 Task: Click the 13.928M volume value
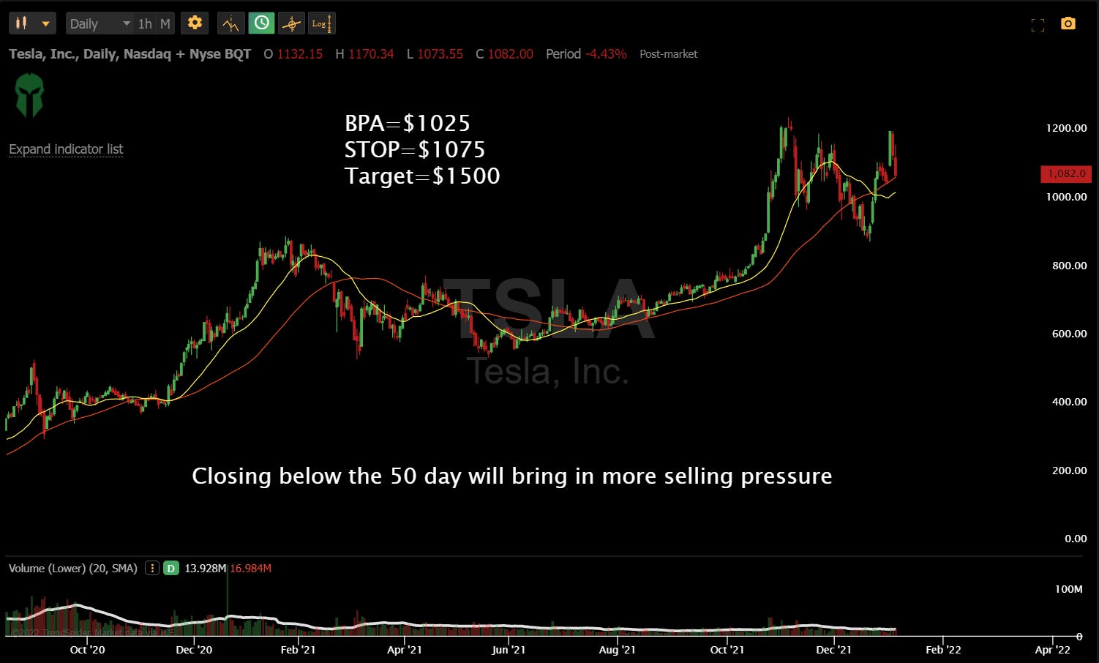tap(205, 568)
